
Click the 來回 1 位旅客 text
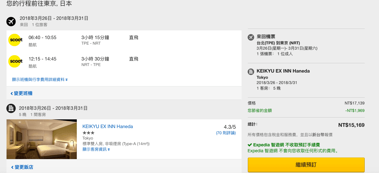coord(34,24)
